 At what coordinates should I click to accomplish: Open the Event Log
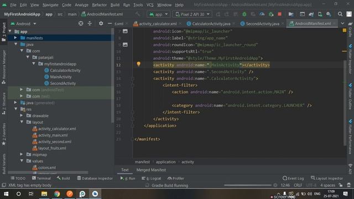click(293, 178)
